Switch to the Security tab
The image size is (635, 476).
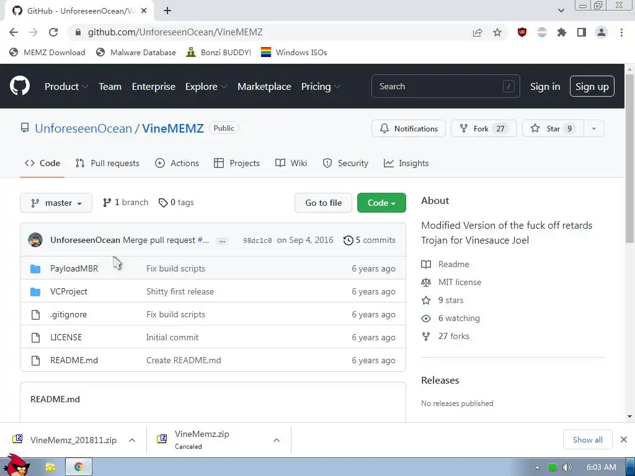pyautogui.click(x=345, y=163)
